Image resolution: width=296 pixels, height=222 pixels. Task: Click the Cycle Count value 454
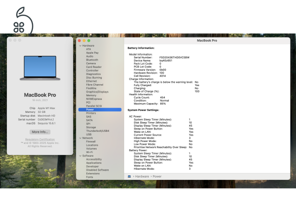point(162,98)
